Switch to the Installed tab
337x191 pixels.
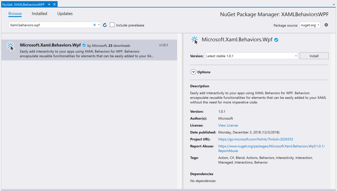[x=39, y=14]
